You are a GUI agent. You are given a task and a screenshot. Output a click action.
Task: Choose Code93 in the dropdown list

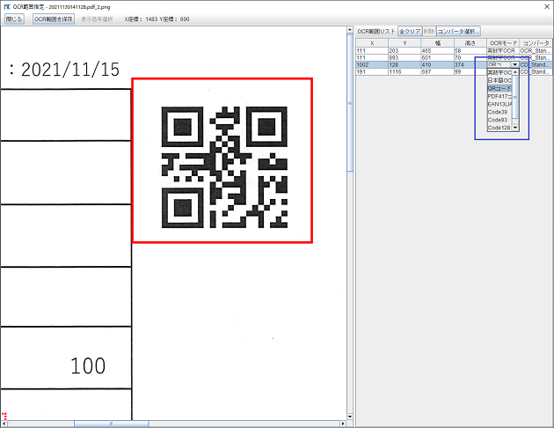click(499, 120)
